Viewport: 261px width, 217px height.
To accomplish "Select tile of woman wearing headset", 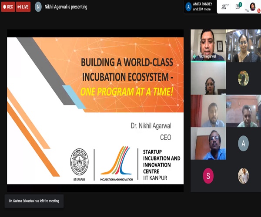I will (x=208, y=78).
